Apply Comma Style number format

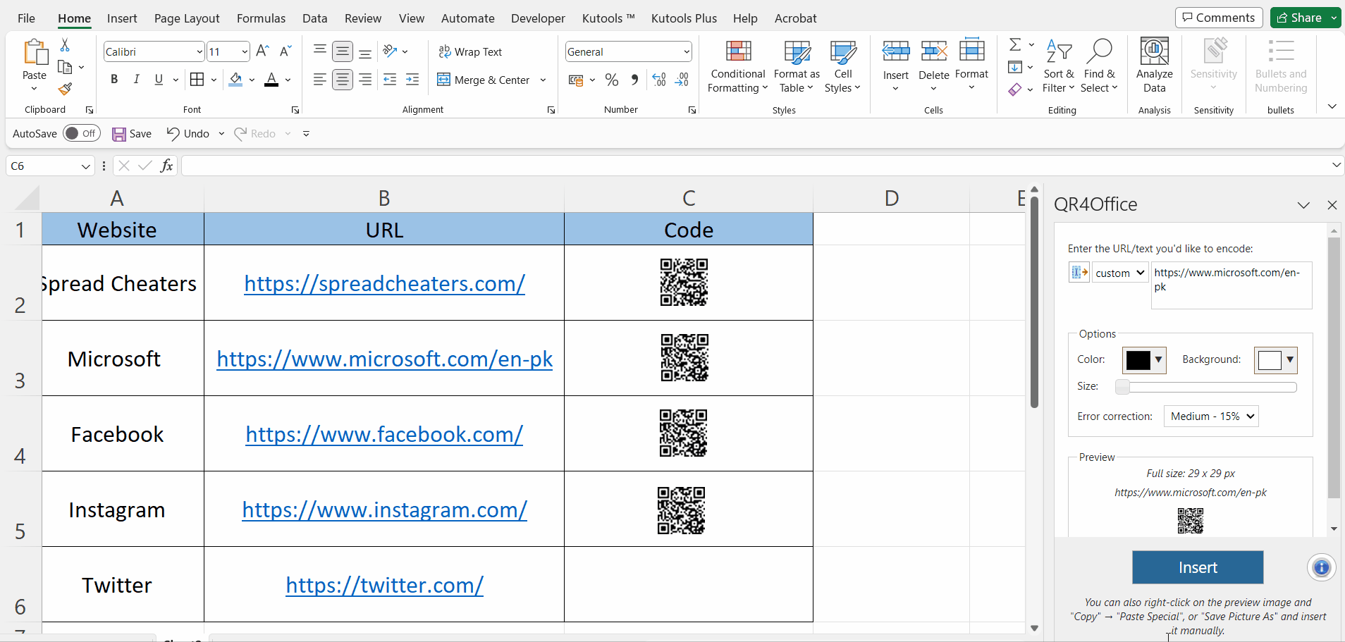[x=634, y=80]
